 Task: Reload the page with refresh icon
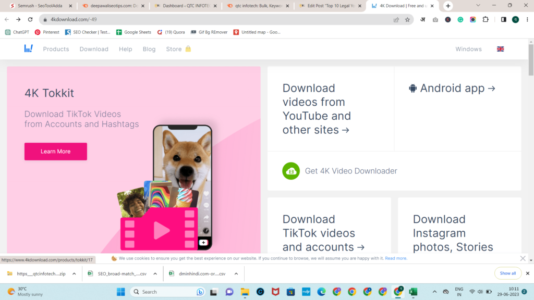(x=30, y=19)
